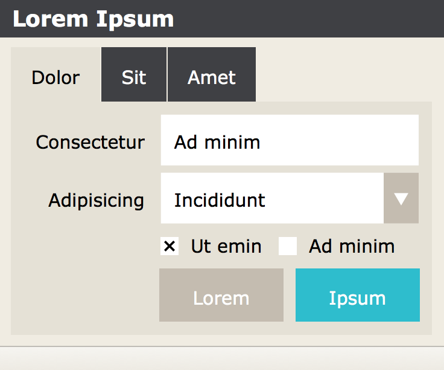The width and height of the screenshot is (444, 370).
Task: Click the Consectetur field label
Action: pos(90,142)
